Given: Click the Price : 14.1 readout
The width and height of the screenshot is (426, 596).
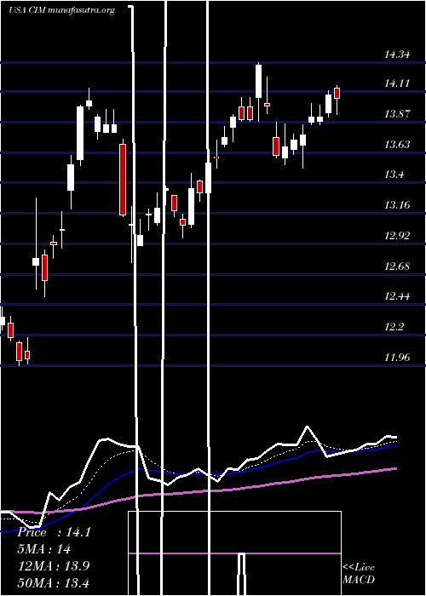Looking at the screenshot, I should tap(55, 532).
